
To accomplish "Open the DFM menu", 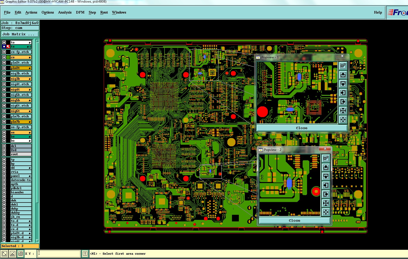I will point(80,12).
